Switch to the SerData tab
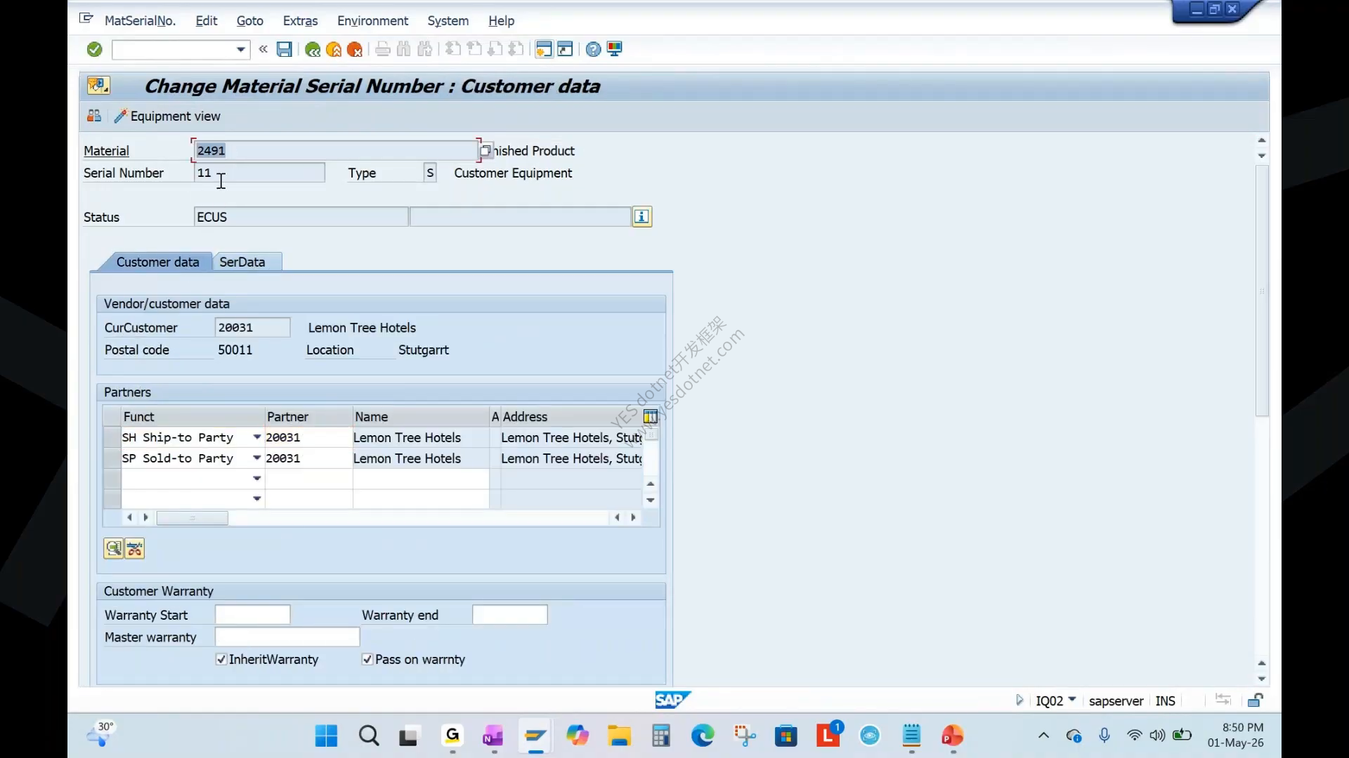 [242, 262]
